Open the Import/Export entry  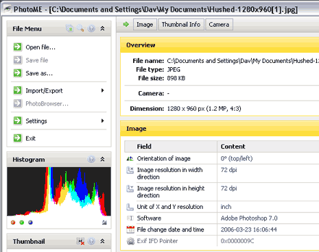[44, 90]
